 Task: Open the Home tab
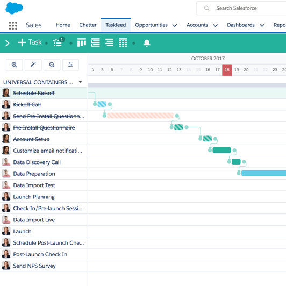pos(63,25)
